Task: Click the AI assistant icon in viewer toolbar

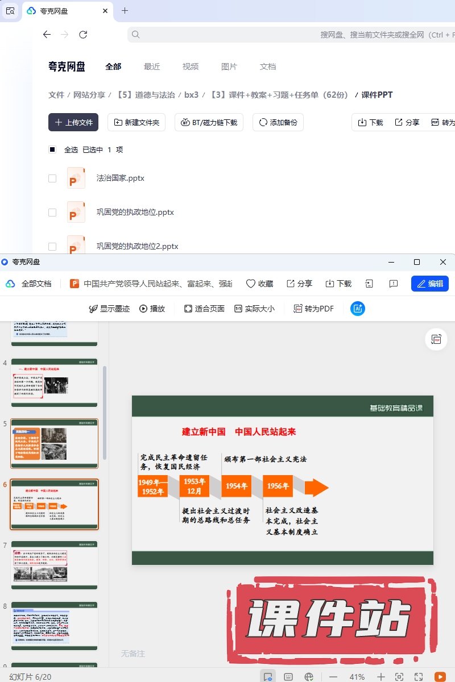Action: pyautogui.click(x=358, y=309)
